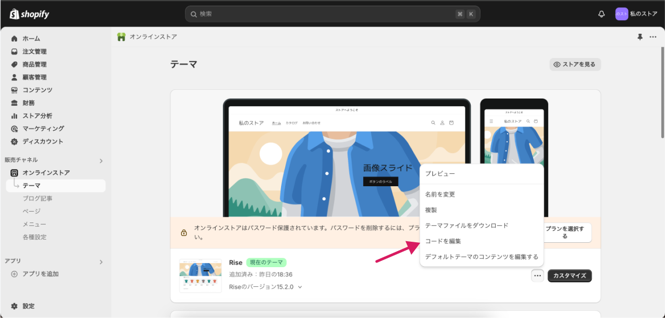
Task: Open settings via the gear icon
Action: point(15,306)
